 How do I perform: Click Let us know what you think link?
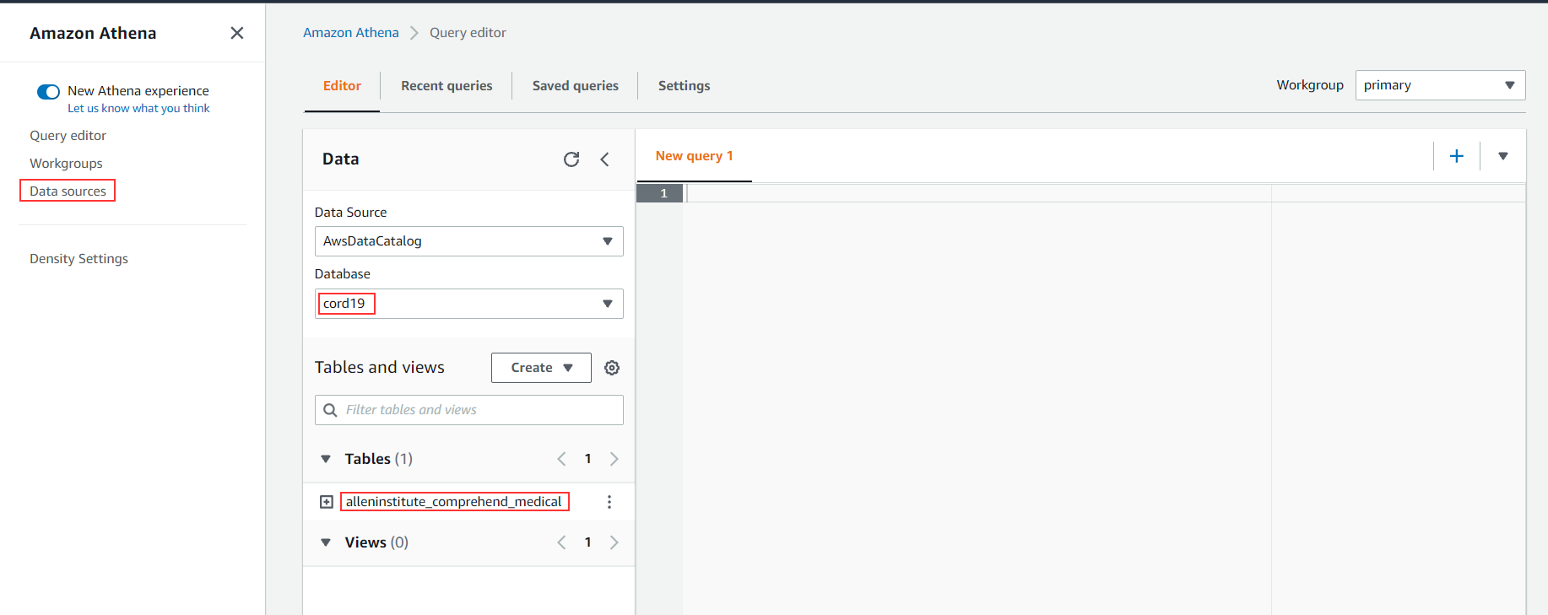(x=138, y=109)
